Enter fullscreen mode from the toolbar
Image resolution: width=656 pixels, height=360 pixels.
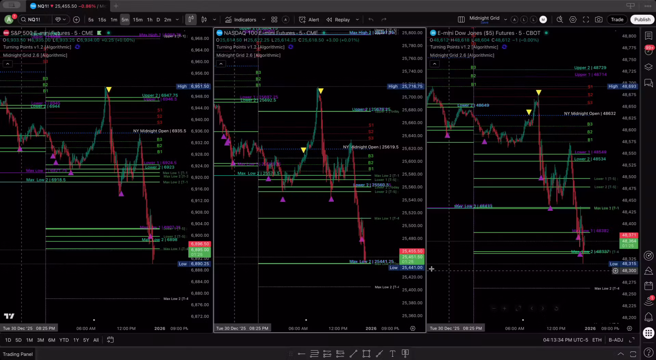pos(586,20)
